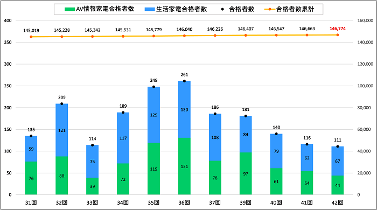
Task: Click the cumulative label 146,547
Action: point(276,29)
